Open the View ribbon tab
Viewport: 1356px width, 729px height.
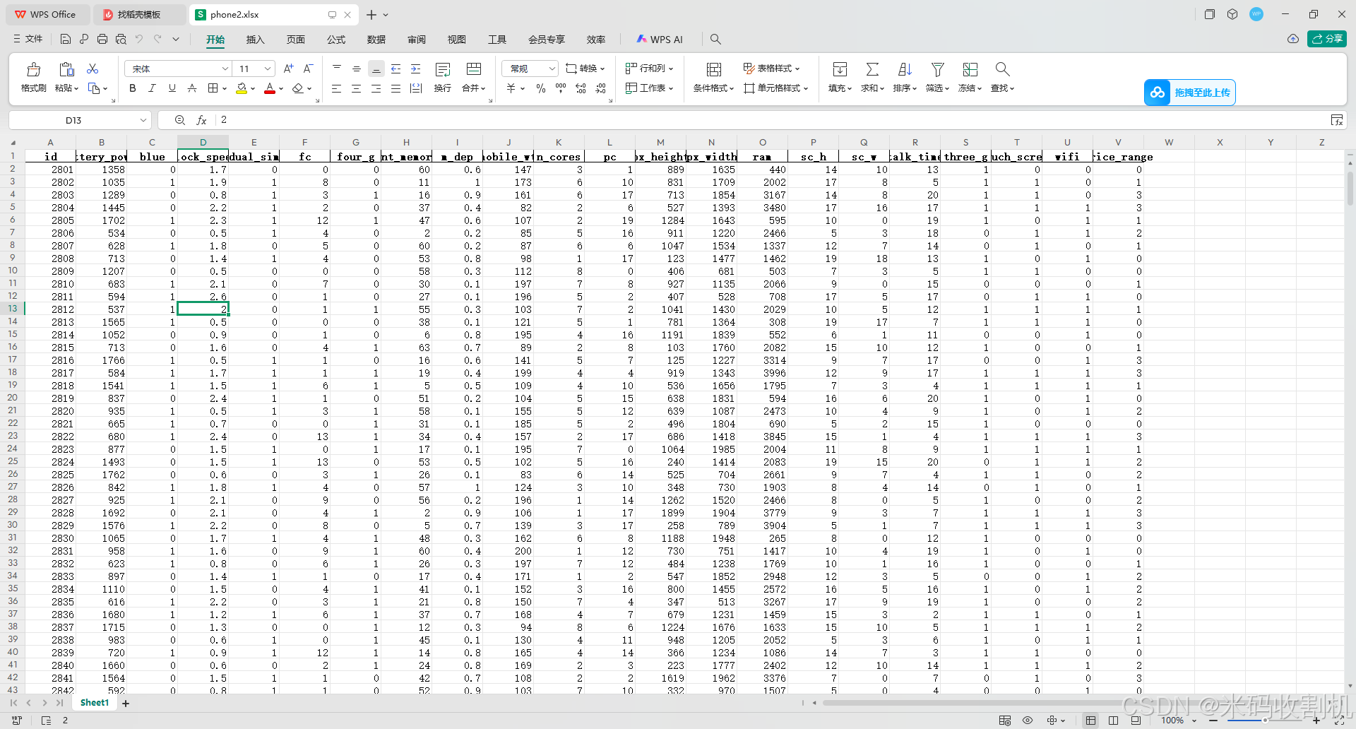coord(457,40)
